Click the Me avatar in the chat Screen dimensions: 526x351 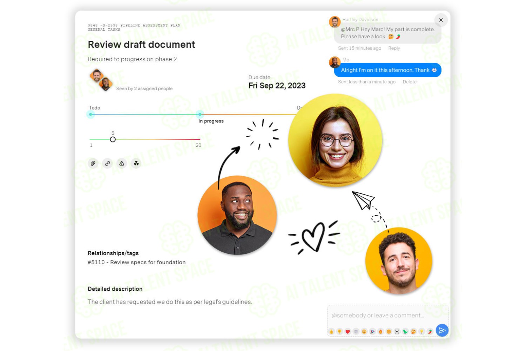(335, 62)
